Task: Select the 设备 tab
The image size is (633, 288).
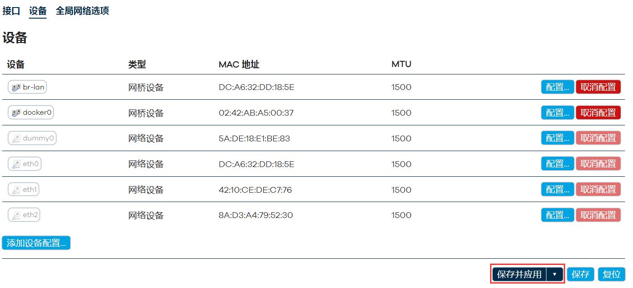Action: 38,11
